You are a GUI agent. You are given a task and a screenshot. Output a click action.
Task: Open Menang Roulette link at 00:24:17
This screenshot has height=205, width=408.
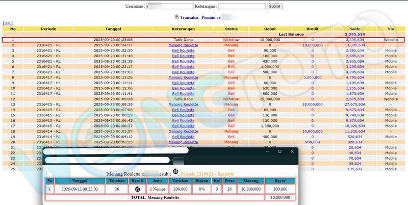pyautogui.click(x=183, y=45)
